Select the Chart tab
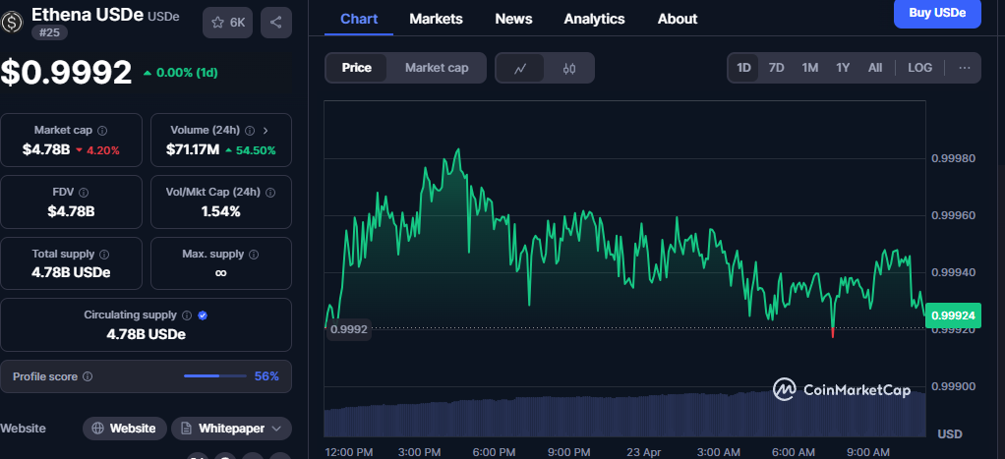 359,20
